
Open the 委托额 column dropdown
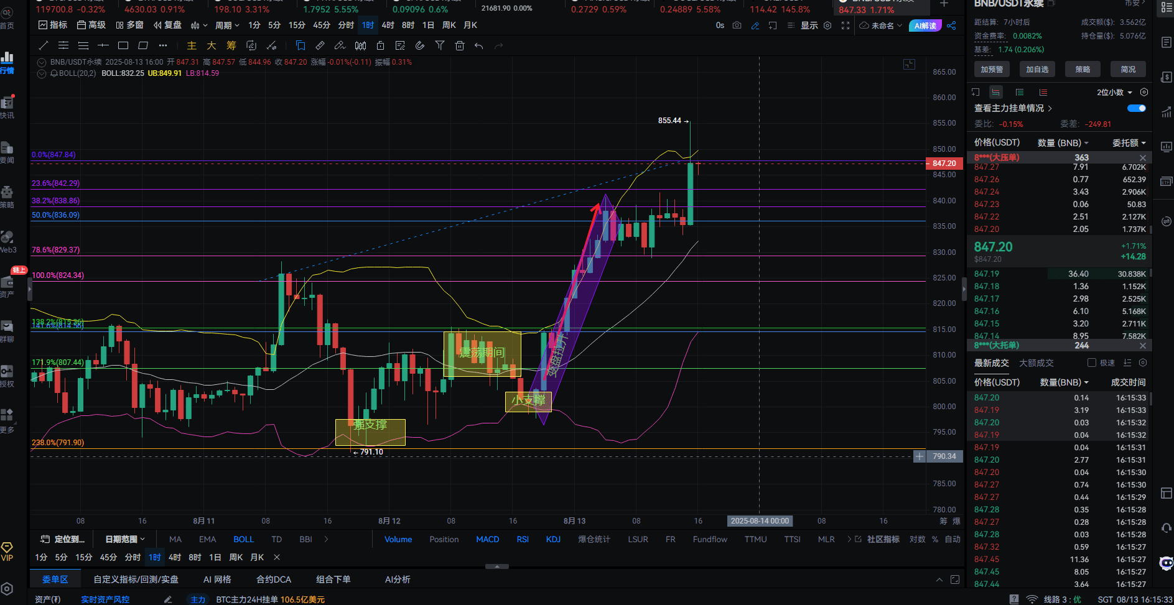[1129, 143]
